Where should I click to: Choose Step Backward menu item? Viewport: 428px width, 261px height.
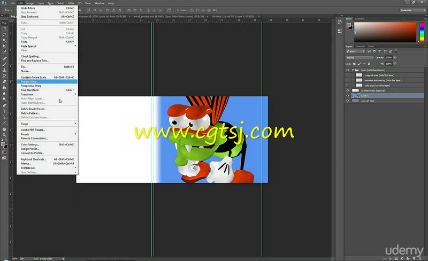click(x=47, y=17)
